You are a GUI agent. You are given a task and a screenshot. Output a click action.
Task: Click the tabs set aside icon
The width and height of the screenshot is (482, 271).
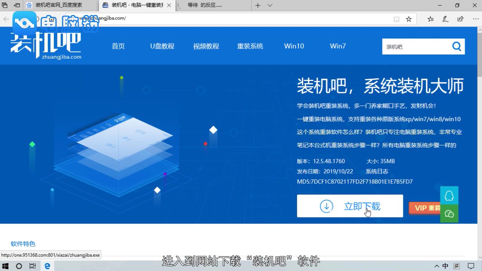[5, 5]
